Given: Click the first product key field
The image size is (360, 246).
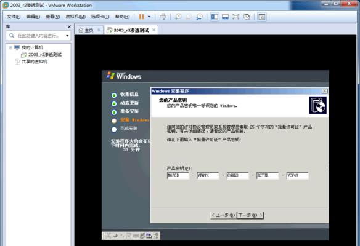Looking at the screenshot, I should point(178,175).
